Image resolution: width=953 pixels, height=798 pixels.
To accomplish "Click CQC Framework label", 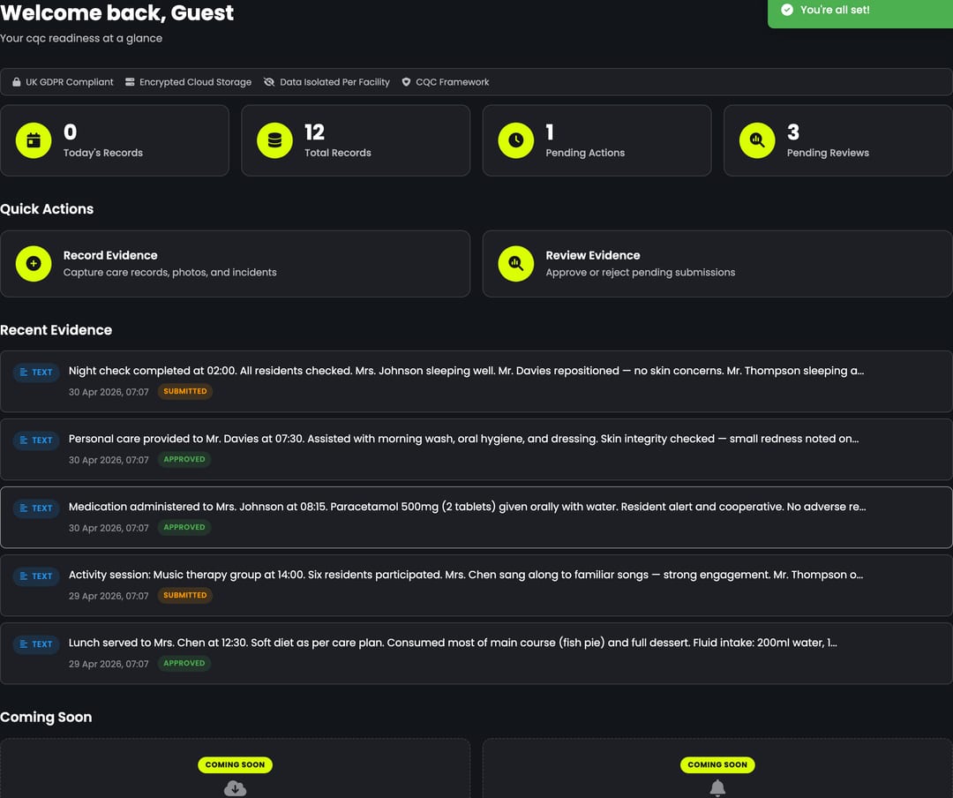I will pos(452,82).
